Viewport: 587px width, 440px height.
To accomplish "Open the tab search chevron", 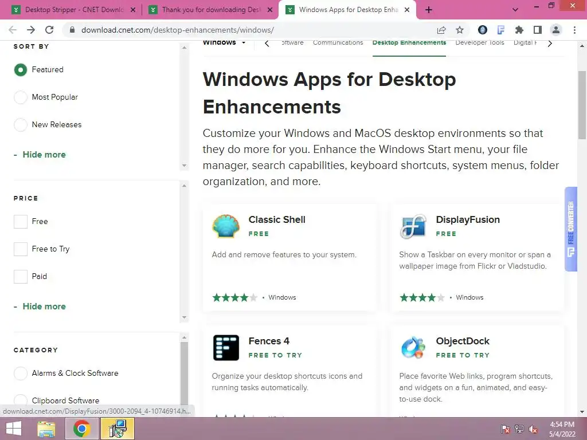I will click(515, 10).
